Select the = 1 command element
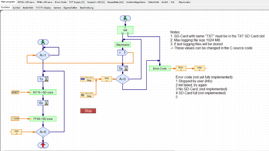The width and height of the screenshot is (269, 151). coord(122,53)
